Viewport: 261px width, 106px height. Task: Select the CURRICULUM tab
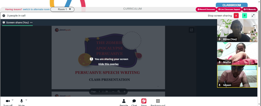click(133, 9)
